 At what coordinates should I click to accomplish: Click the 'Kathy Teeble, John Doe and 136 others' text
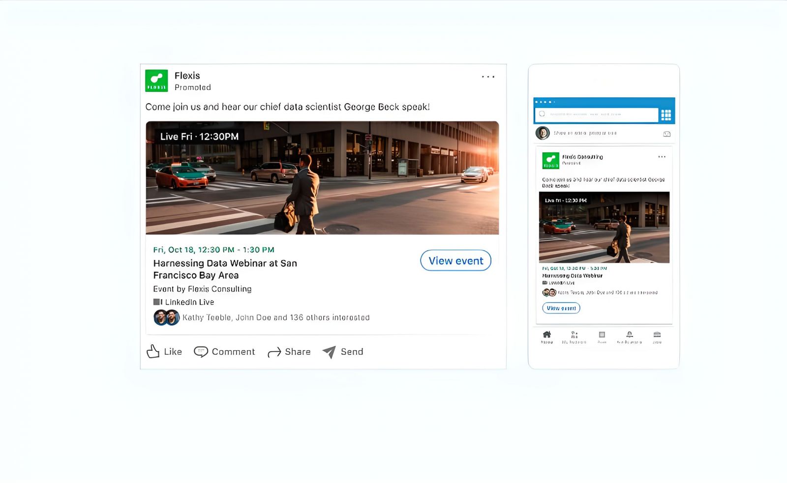[x=276, y=317]
